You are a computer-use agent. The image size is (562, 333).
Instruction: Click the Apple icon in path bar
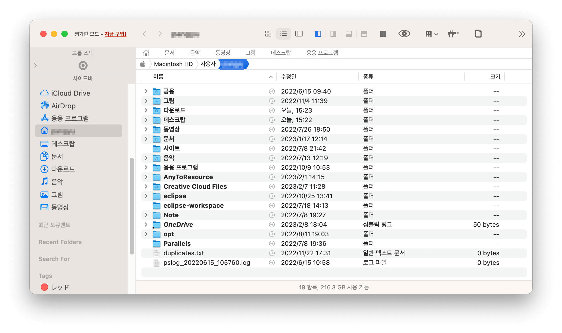click(143, 64)
